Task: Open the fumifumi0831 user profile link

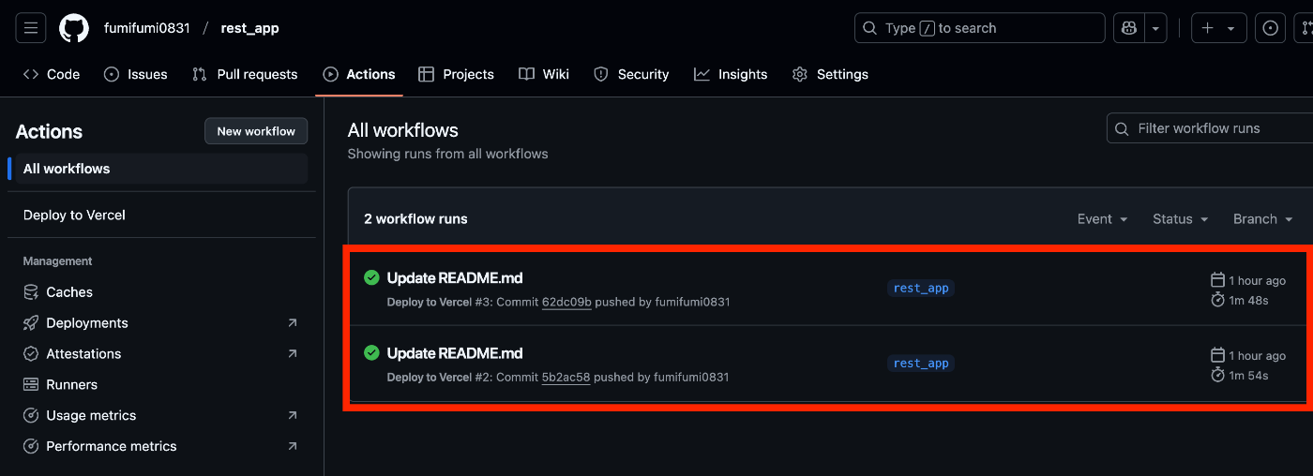Action: 147,28
